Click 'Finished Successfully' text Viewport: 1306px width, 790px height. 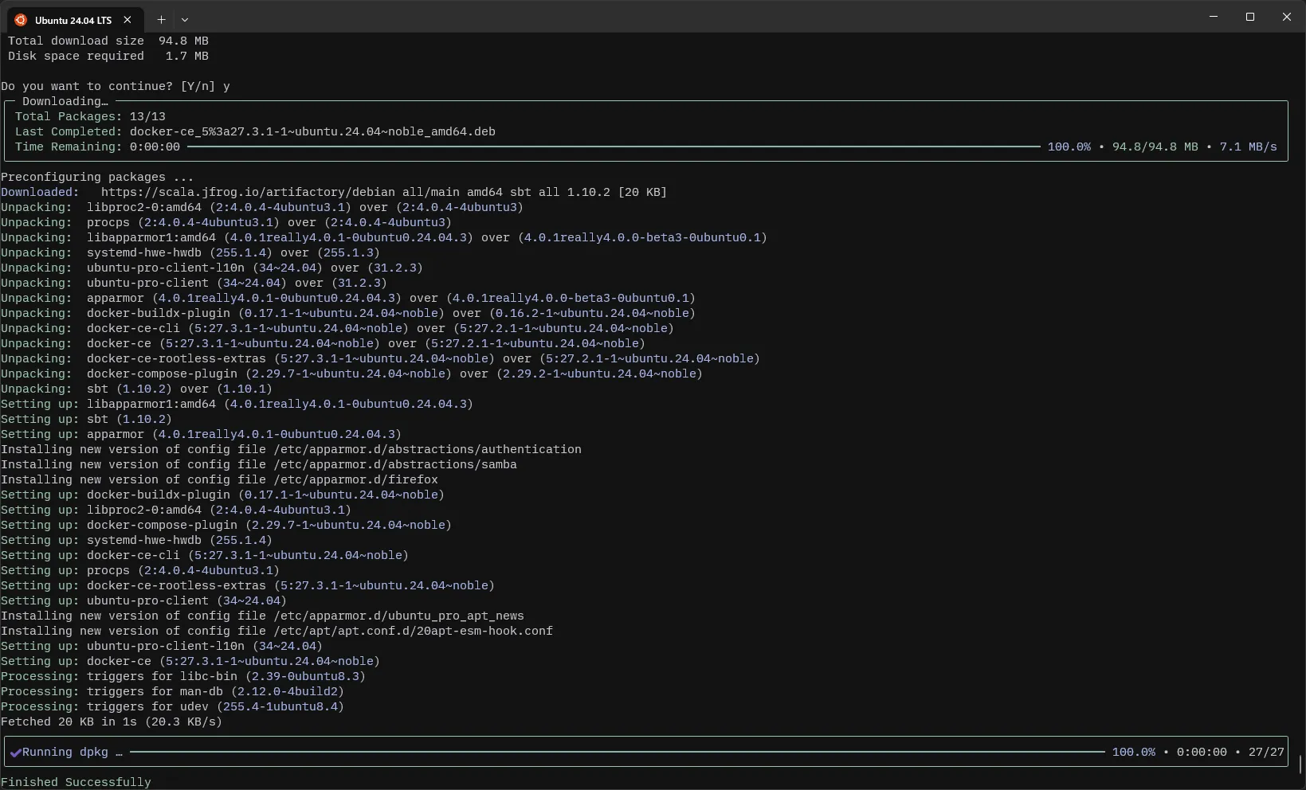76,782
